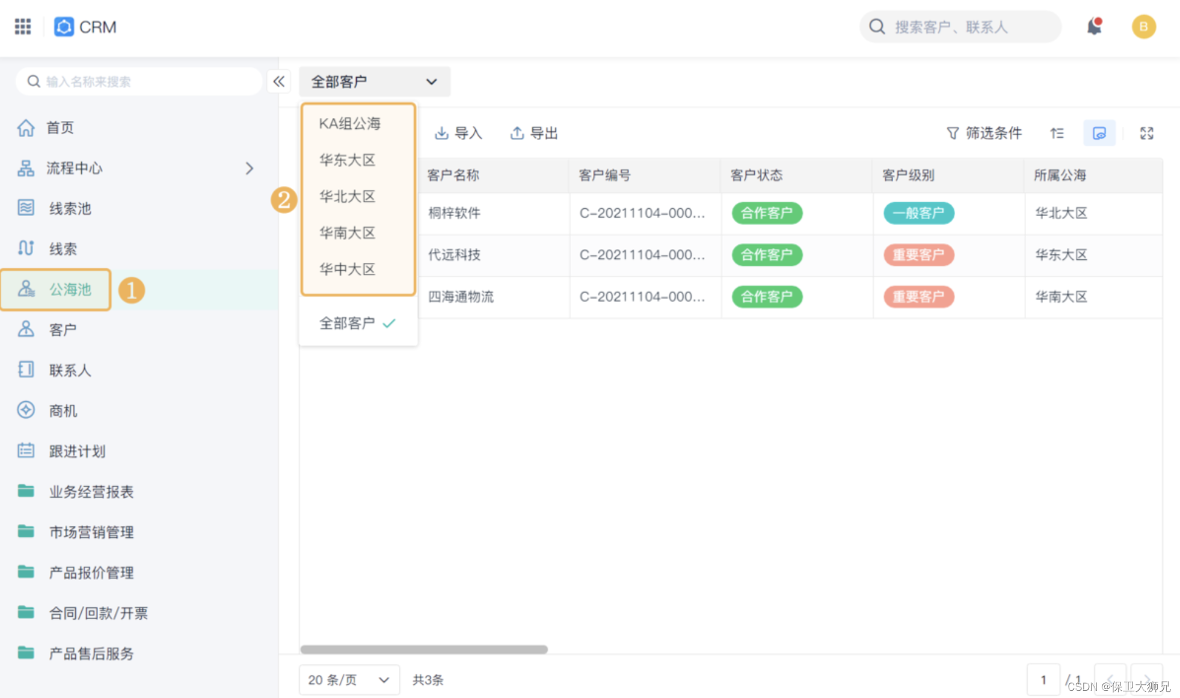This screenshot has height=698, width=1180.
Task: Select 华东大区 from the dropdown list
Action: click(347, 160)
